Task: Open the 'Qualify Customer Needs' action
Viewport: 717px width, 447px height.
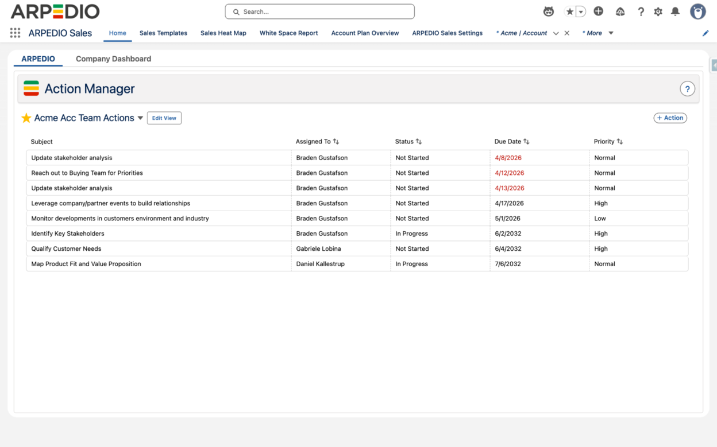Action: [x=66, y=249]
